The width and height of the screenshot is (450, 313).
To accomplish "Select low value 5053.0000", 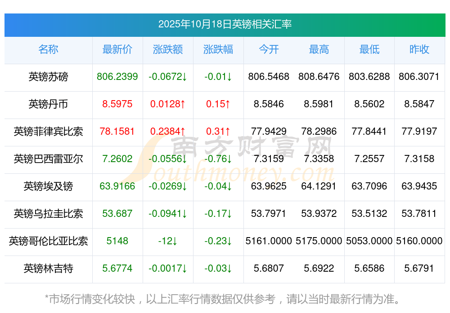I will [369, 241].
